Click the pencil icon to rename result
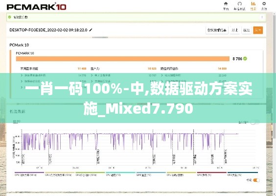 pyautogui.click(x=91, y=30)
